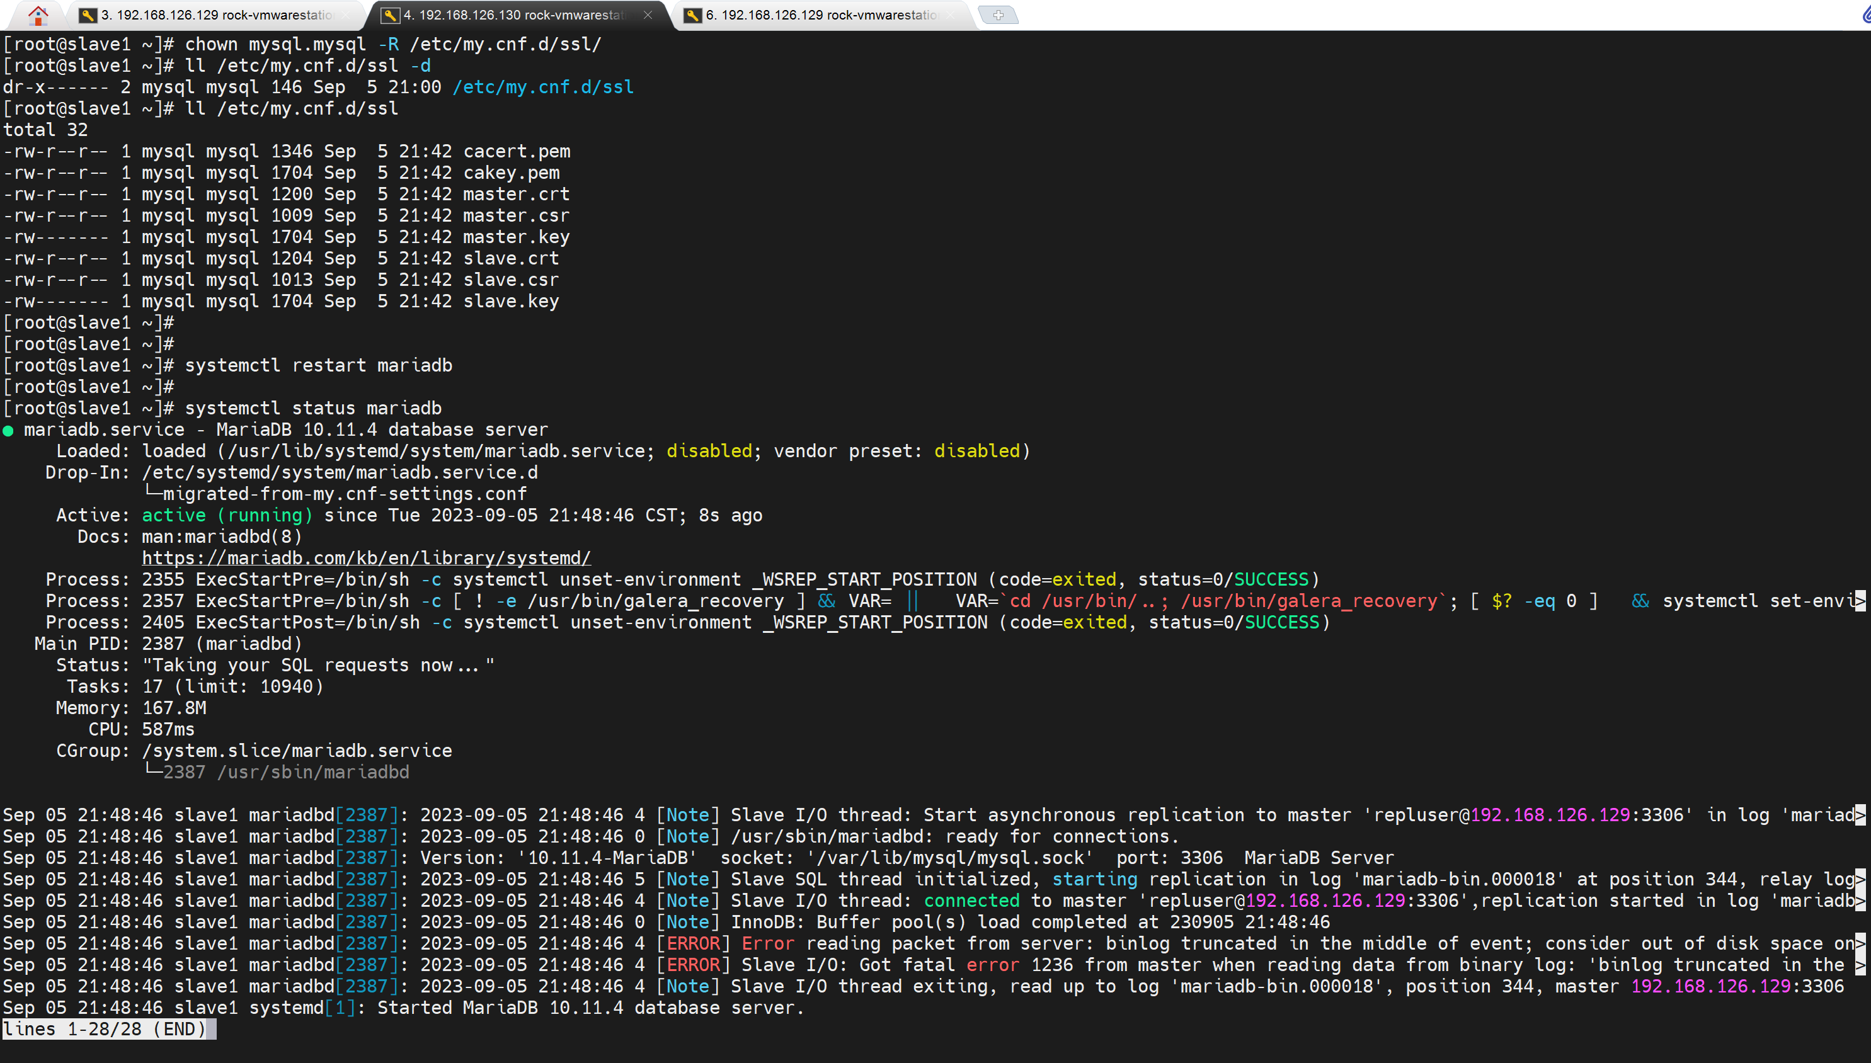1871x1063 pixels.
Task: Click the Drop-In /etc/systemd/system/mariadb.service.d path
Action: point(340,473)
